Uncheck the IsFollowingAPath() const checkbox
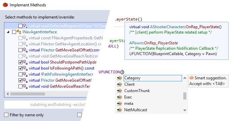The height and width of the screenshot is (121, 236). pyautogui.click(x=20, y=68)
